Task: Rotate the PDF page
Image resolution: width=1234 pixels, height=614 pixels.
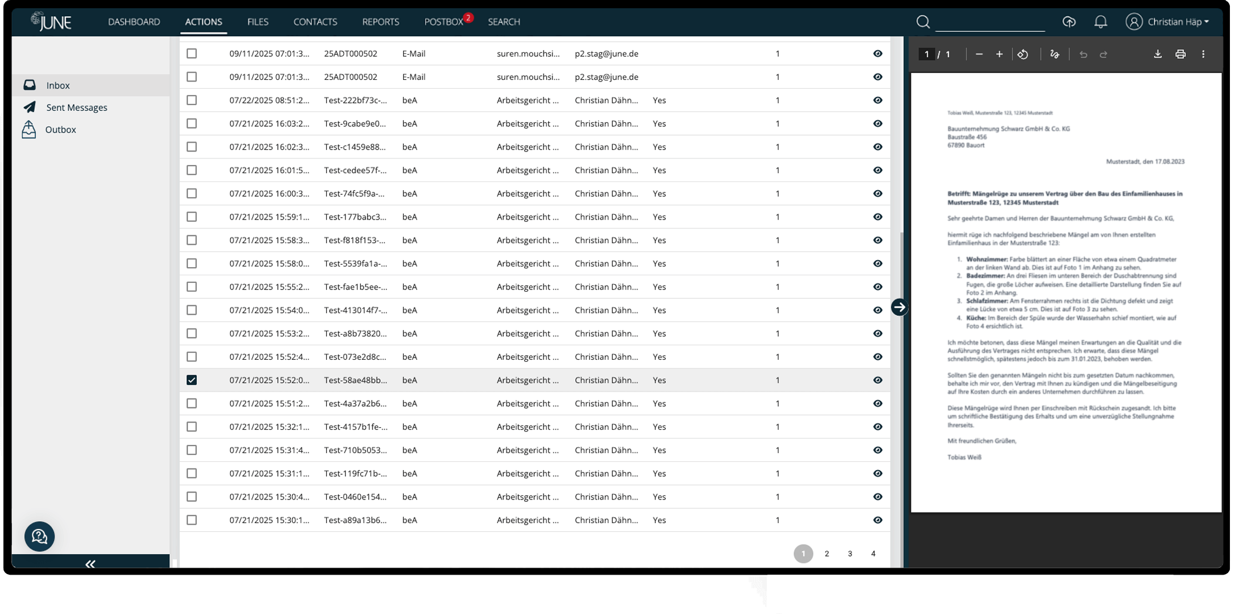Action: 1022,54
